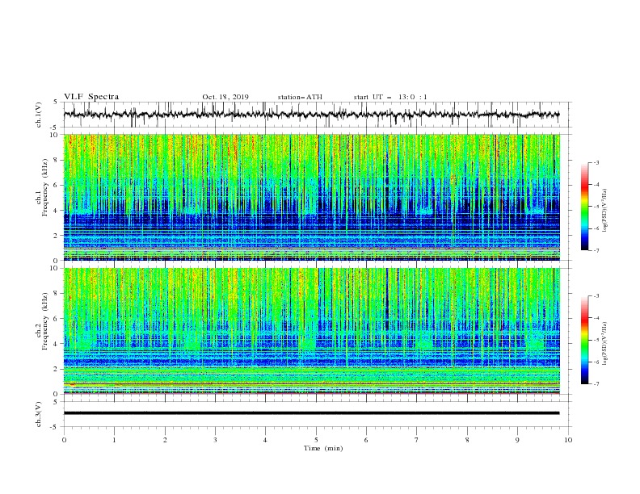Click the "10" frequency tick of ch.2 spectrogram

(54, 268)
